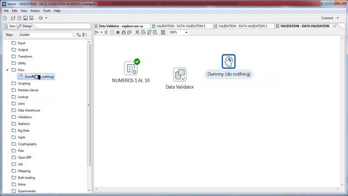
Task: Open the Edit menu
Action: [15, 11]
